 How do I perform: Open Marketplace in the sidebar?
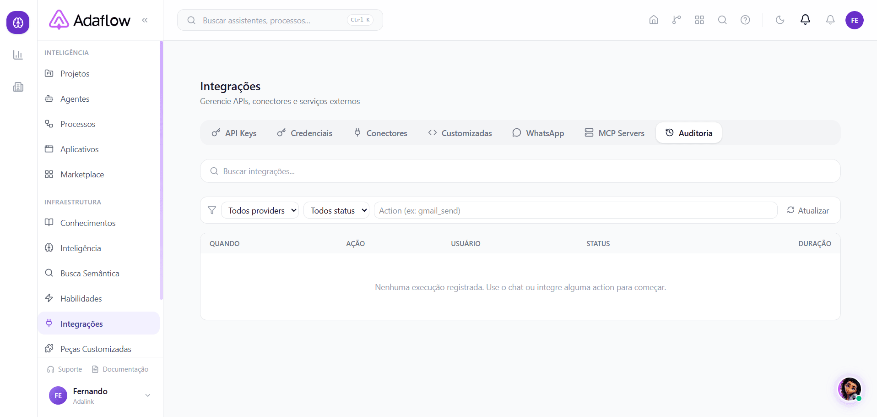[98, 175]
